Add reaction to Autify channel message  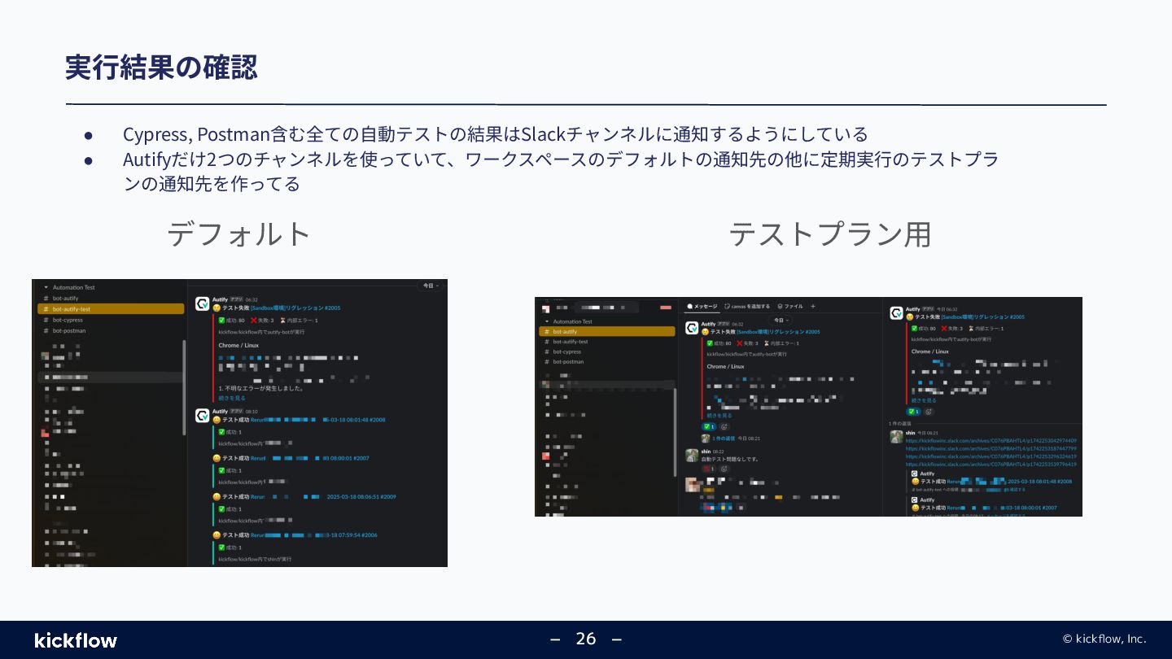coord(724,426)
